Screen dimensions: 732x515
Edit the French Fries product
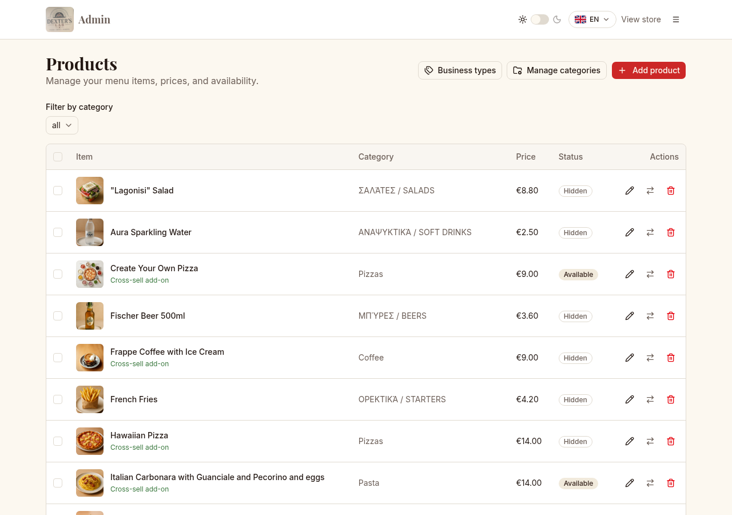click(x=630, y=399)
